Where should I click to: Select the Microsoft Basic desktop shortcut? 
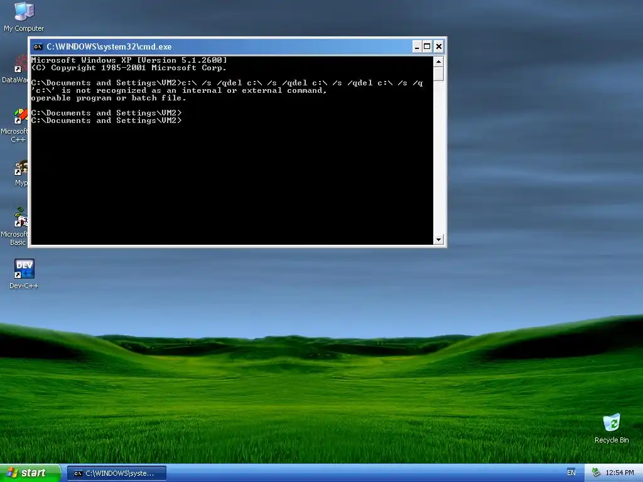[14, 227]
